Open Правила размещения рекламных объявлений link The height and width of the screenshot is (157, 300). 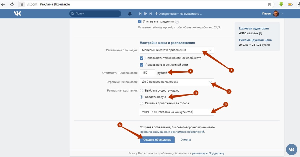coord(172,132)
